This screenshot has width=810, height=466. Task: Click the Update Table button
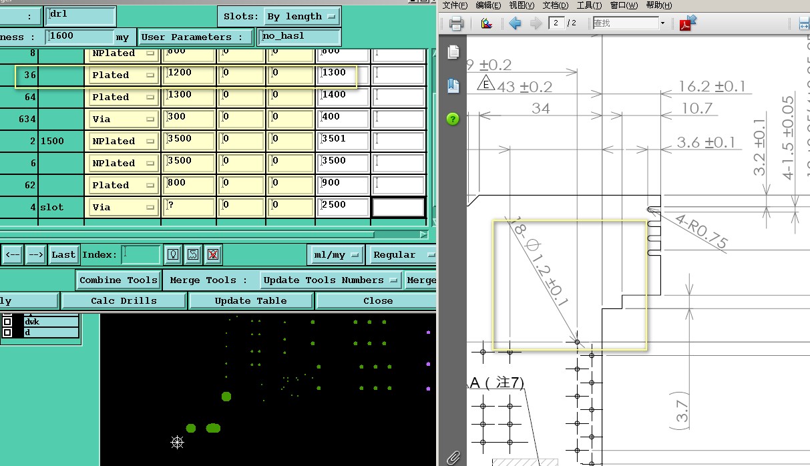click(x=250, y=300)
